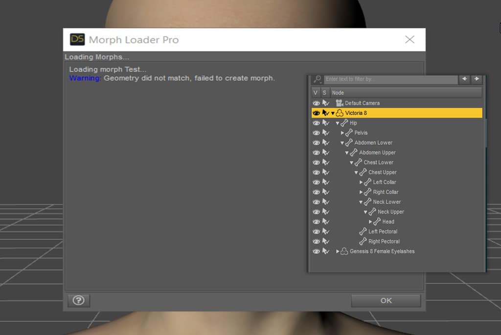Viewport: 501px width, 335px height.
Task: Click the left arrow icon beside filter field
Action: tap(464, 79)
